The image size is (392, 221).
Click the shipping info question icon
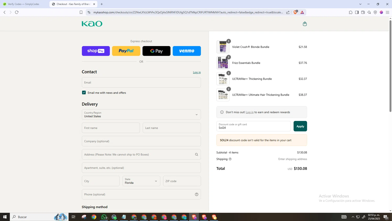(x=230, y=159)
